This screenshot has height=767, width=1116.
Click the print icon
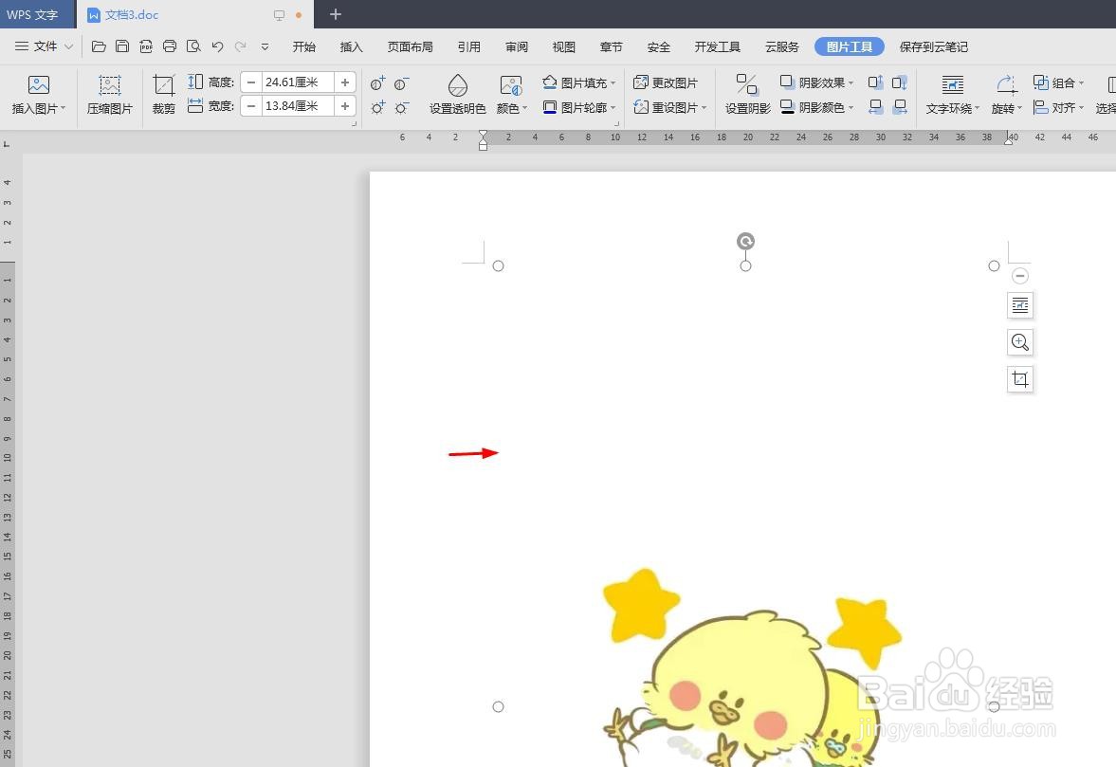[170, 46]
